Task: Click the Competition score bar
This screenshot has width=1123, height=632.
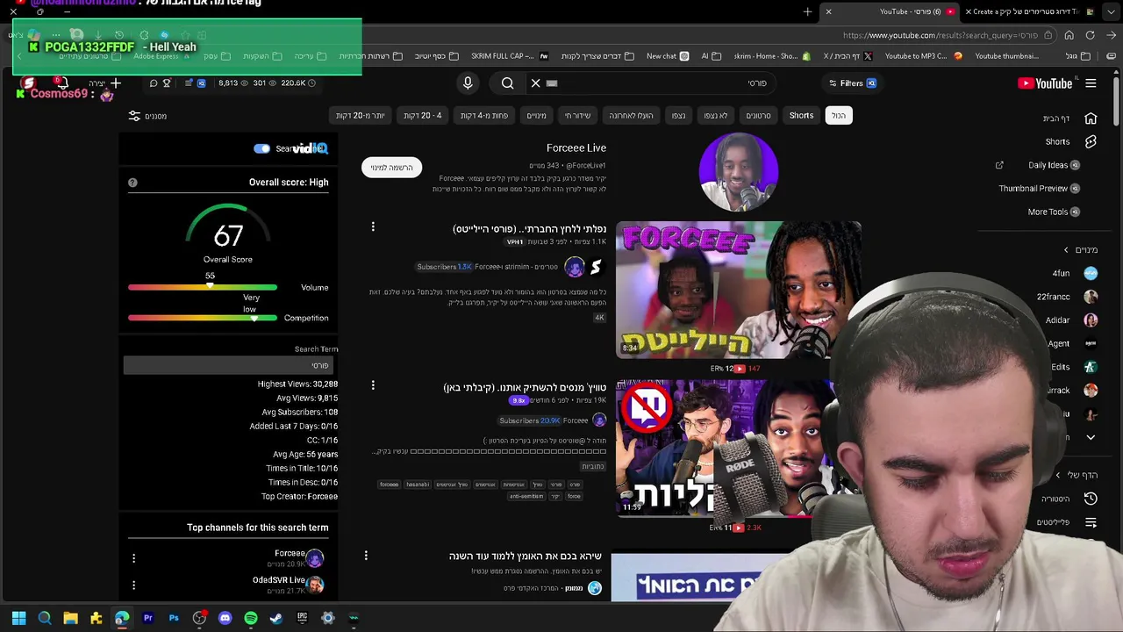Action: [203, 318]
